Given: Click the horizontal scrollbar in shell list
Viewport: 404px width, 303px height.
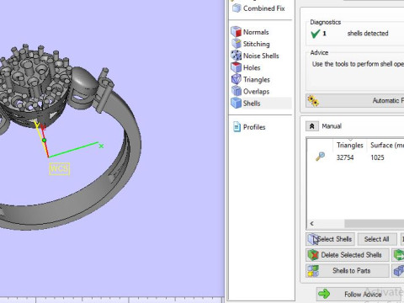Looking at the screenshot, I should pyautogui.click(x=375, y=224).
